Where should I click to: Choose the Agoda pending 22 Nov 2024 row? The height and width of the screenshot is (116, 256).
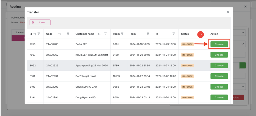(x=219, y=66)
